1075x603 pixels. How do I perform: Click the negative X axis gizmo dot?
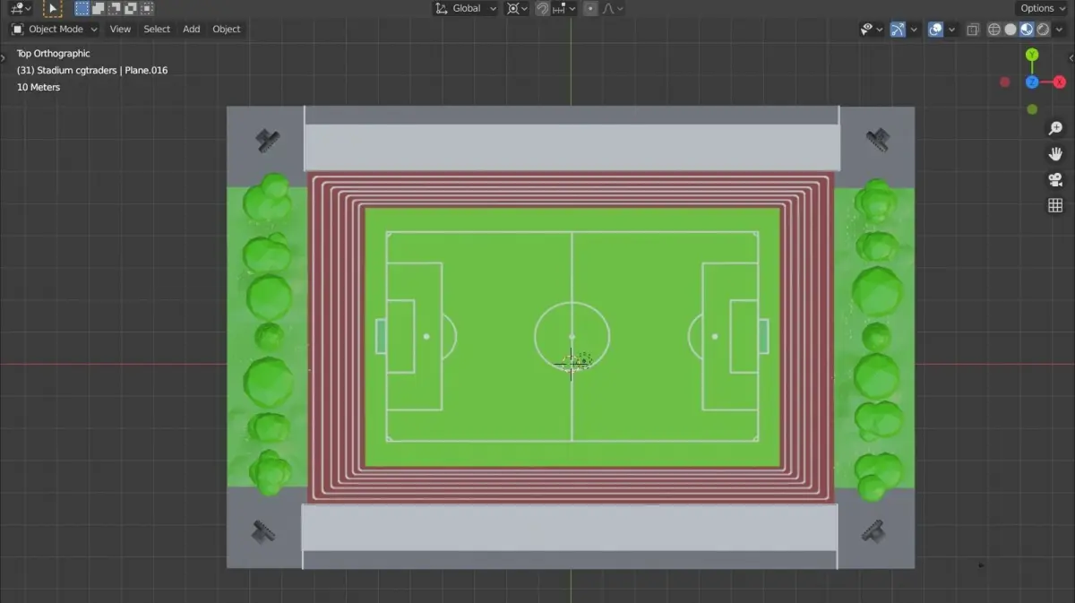point(1005,82)
